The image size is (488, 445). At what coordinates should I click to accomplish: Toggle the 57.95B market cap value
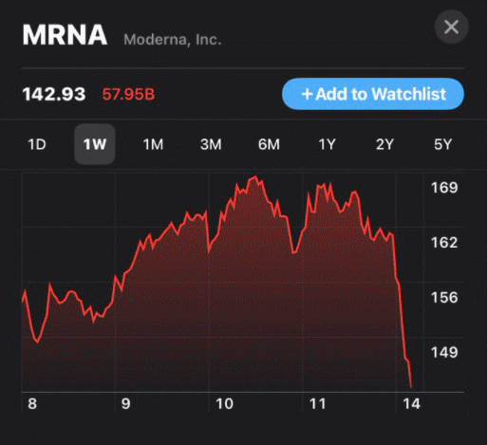pyautogui.click(x=128, y=94)
